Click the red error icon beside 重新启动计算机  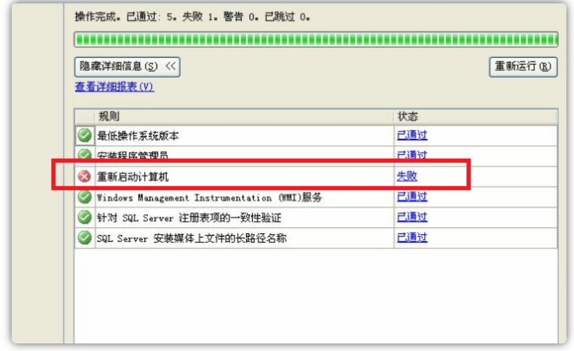point(84,177)
